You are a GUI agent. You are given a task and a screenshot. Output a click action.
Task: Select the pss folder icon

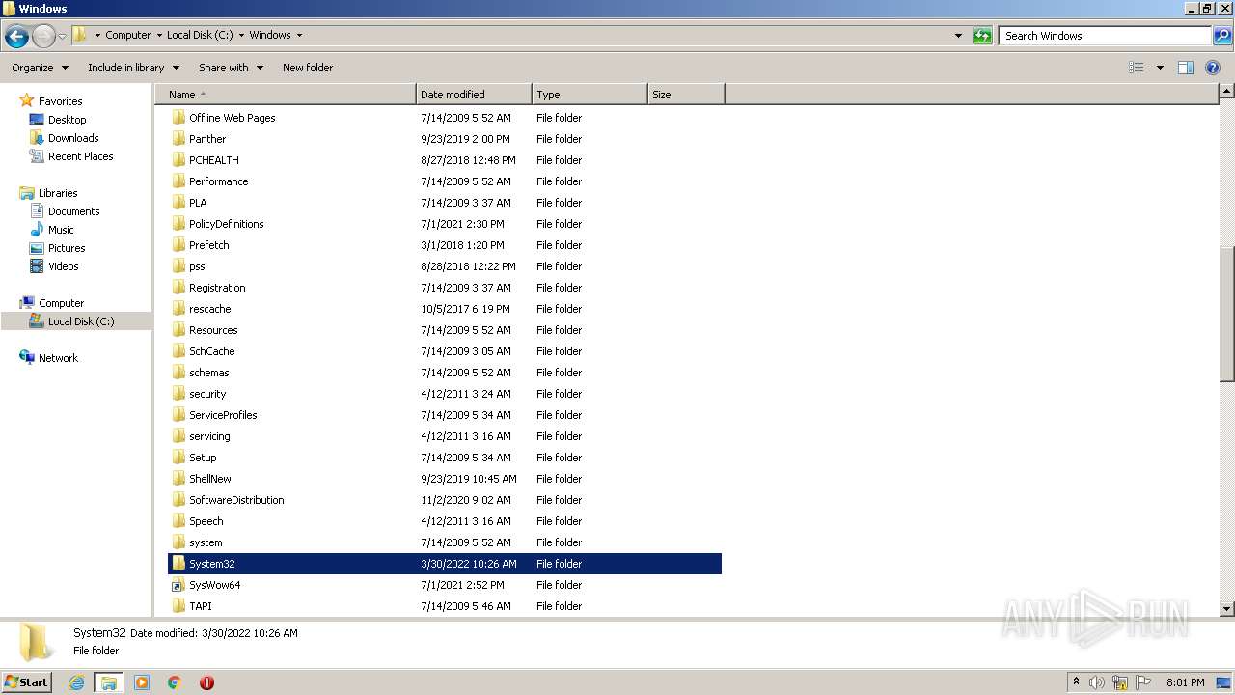(x=178, y=266)
